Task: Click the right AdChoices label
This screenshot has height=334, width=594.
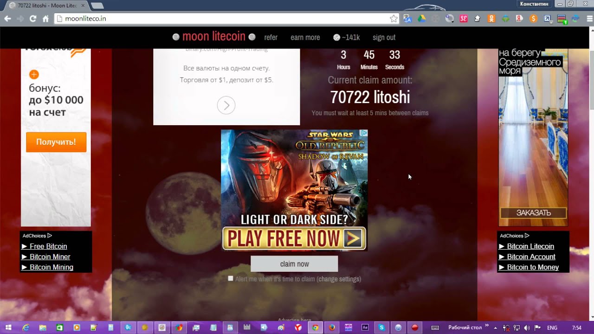Action: click(x=515, y=236)
